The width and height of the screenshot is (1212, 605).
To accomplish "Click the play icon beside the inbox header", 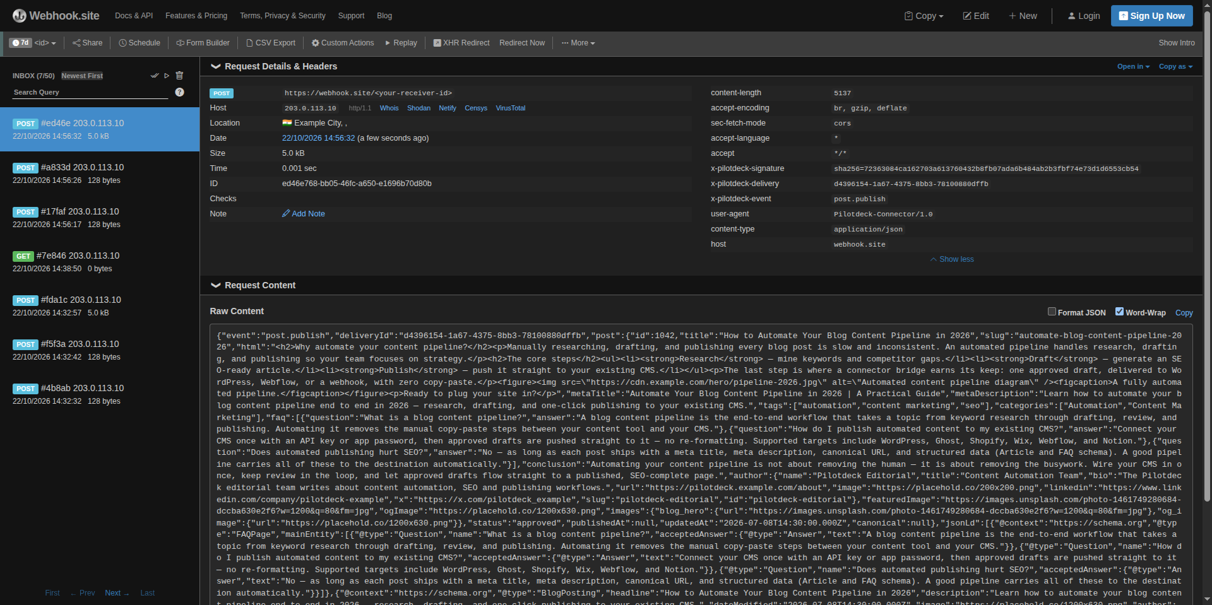I will (167, 76).
